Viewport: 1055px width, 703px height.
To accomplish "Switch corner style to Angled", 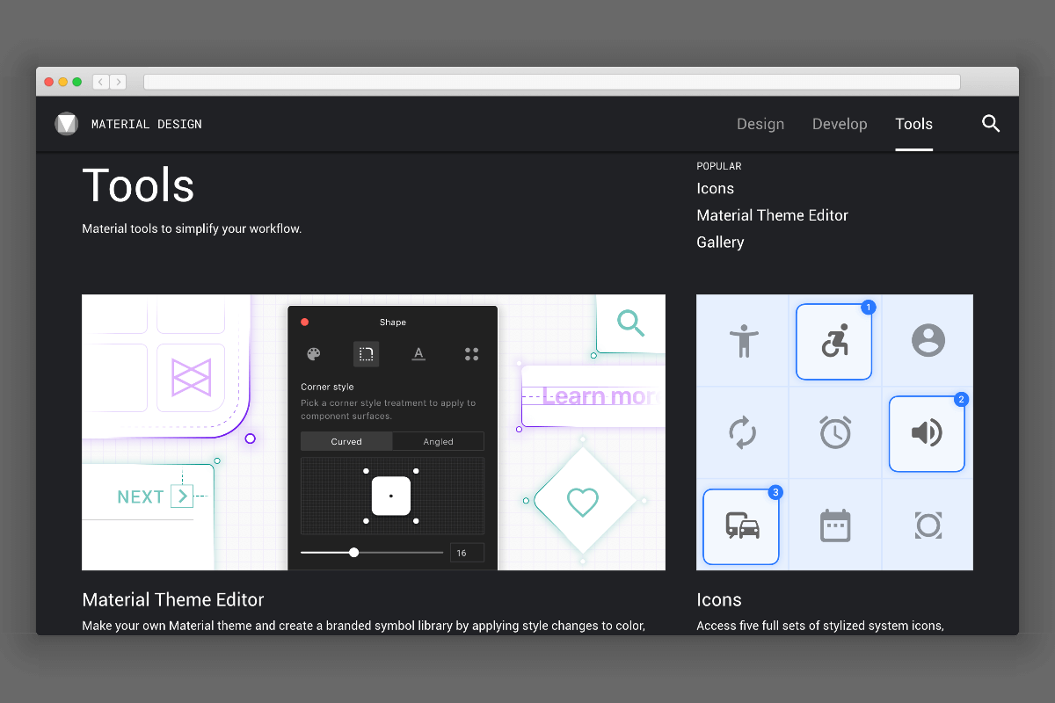I will click(x=438, y=441).
